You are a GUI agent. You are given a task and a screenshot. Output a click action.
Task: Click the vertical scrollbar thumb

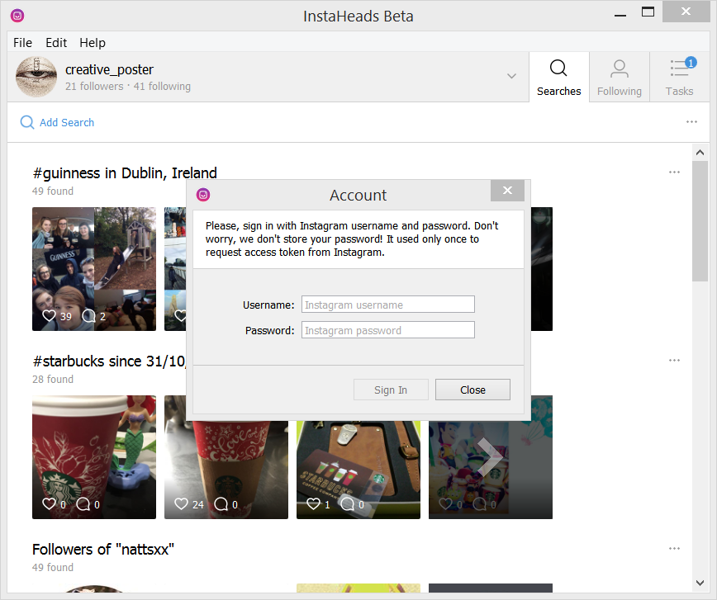[700, 221]
